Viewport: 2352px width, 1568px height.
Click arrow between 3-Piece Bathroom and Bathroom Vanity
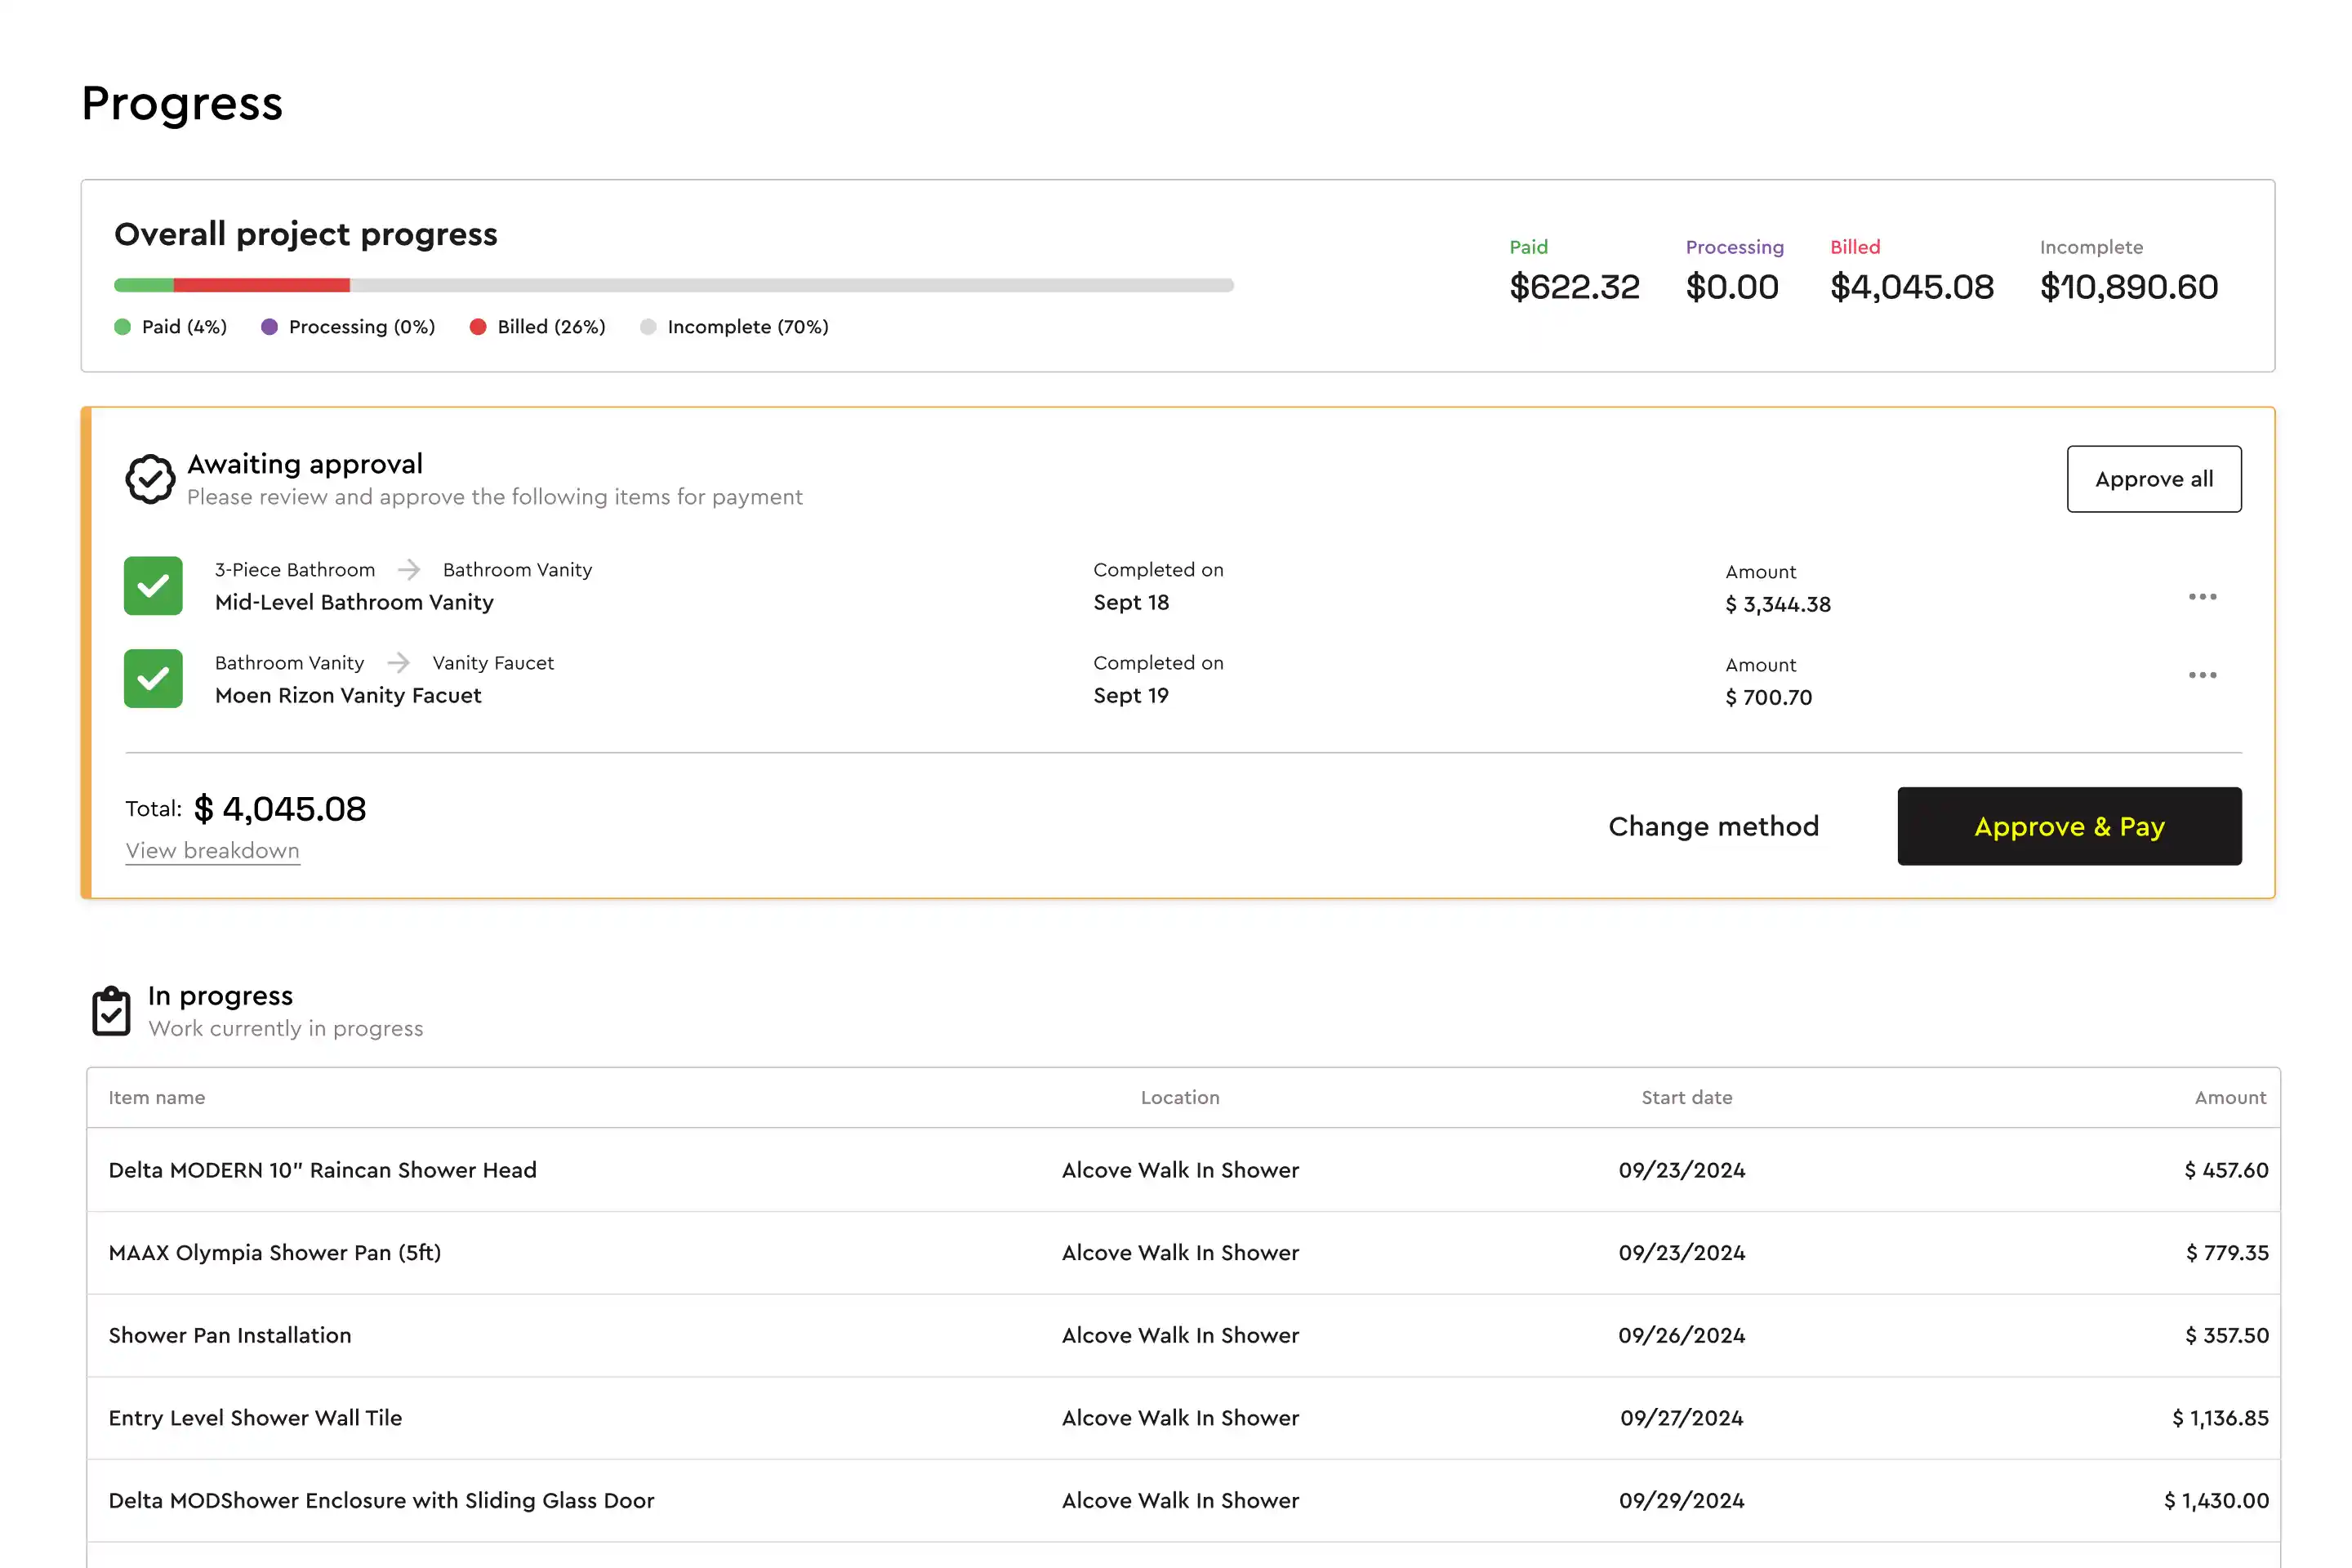tap(409, 570)
